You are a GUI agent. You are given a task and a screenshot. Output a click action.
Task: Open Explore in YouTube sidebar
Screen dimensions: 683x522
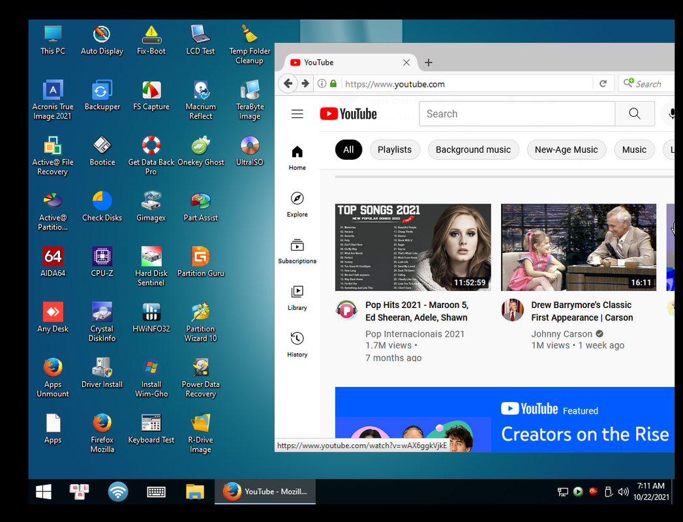click(x=297, y=205)
